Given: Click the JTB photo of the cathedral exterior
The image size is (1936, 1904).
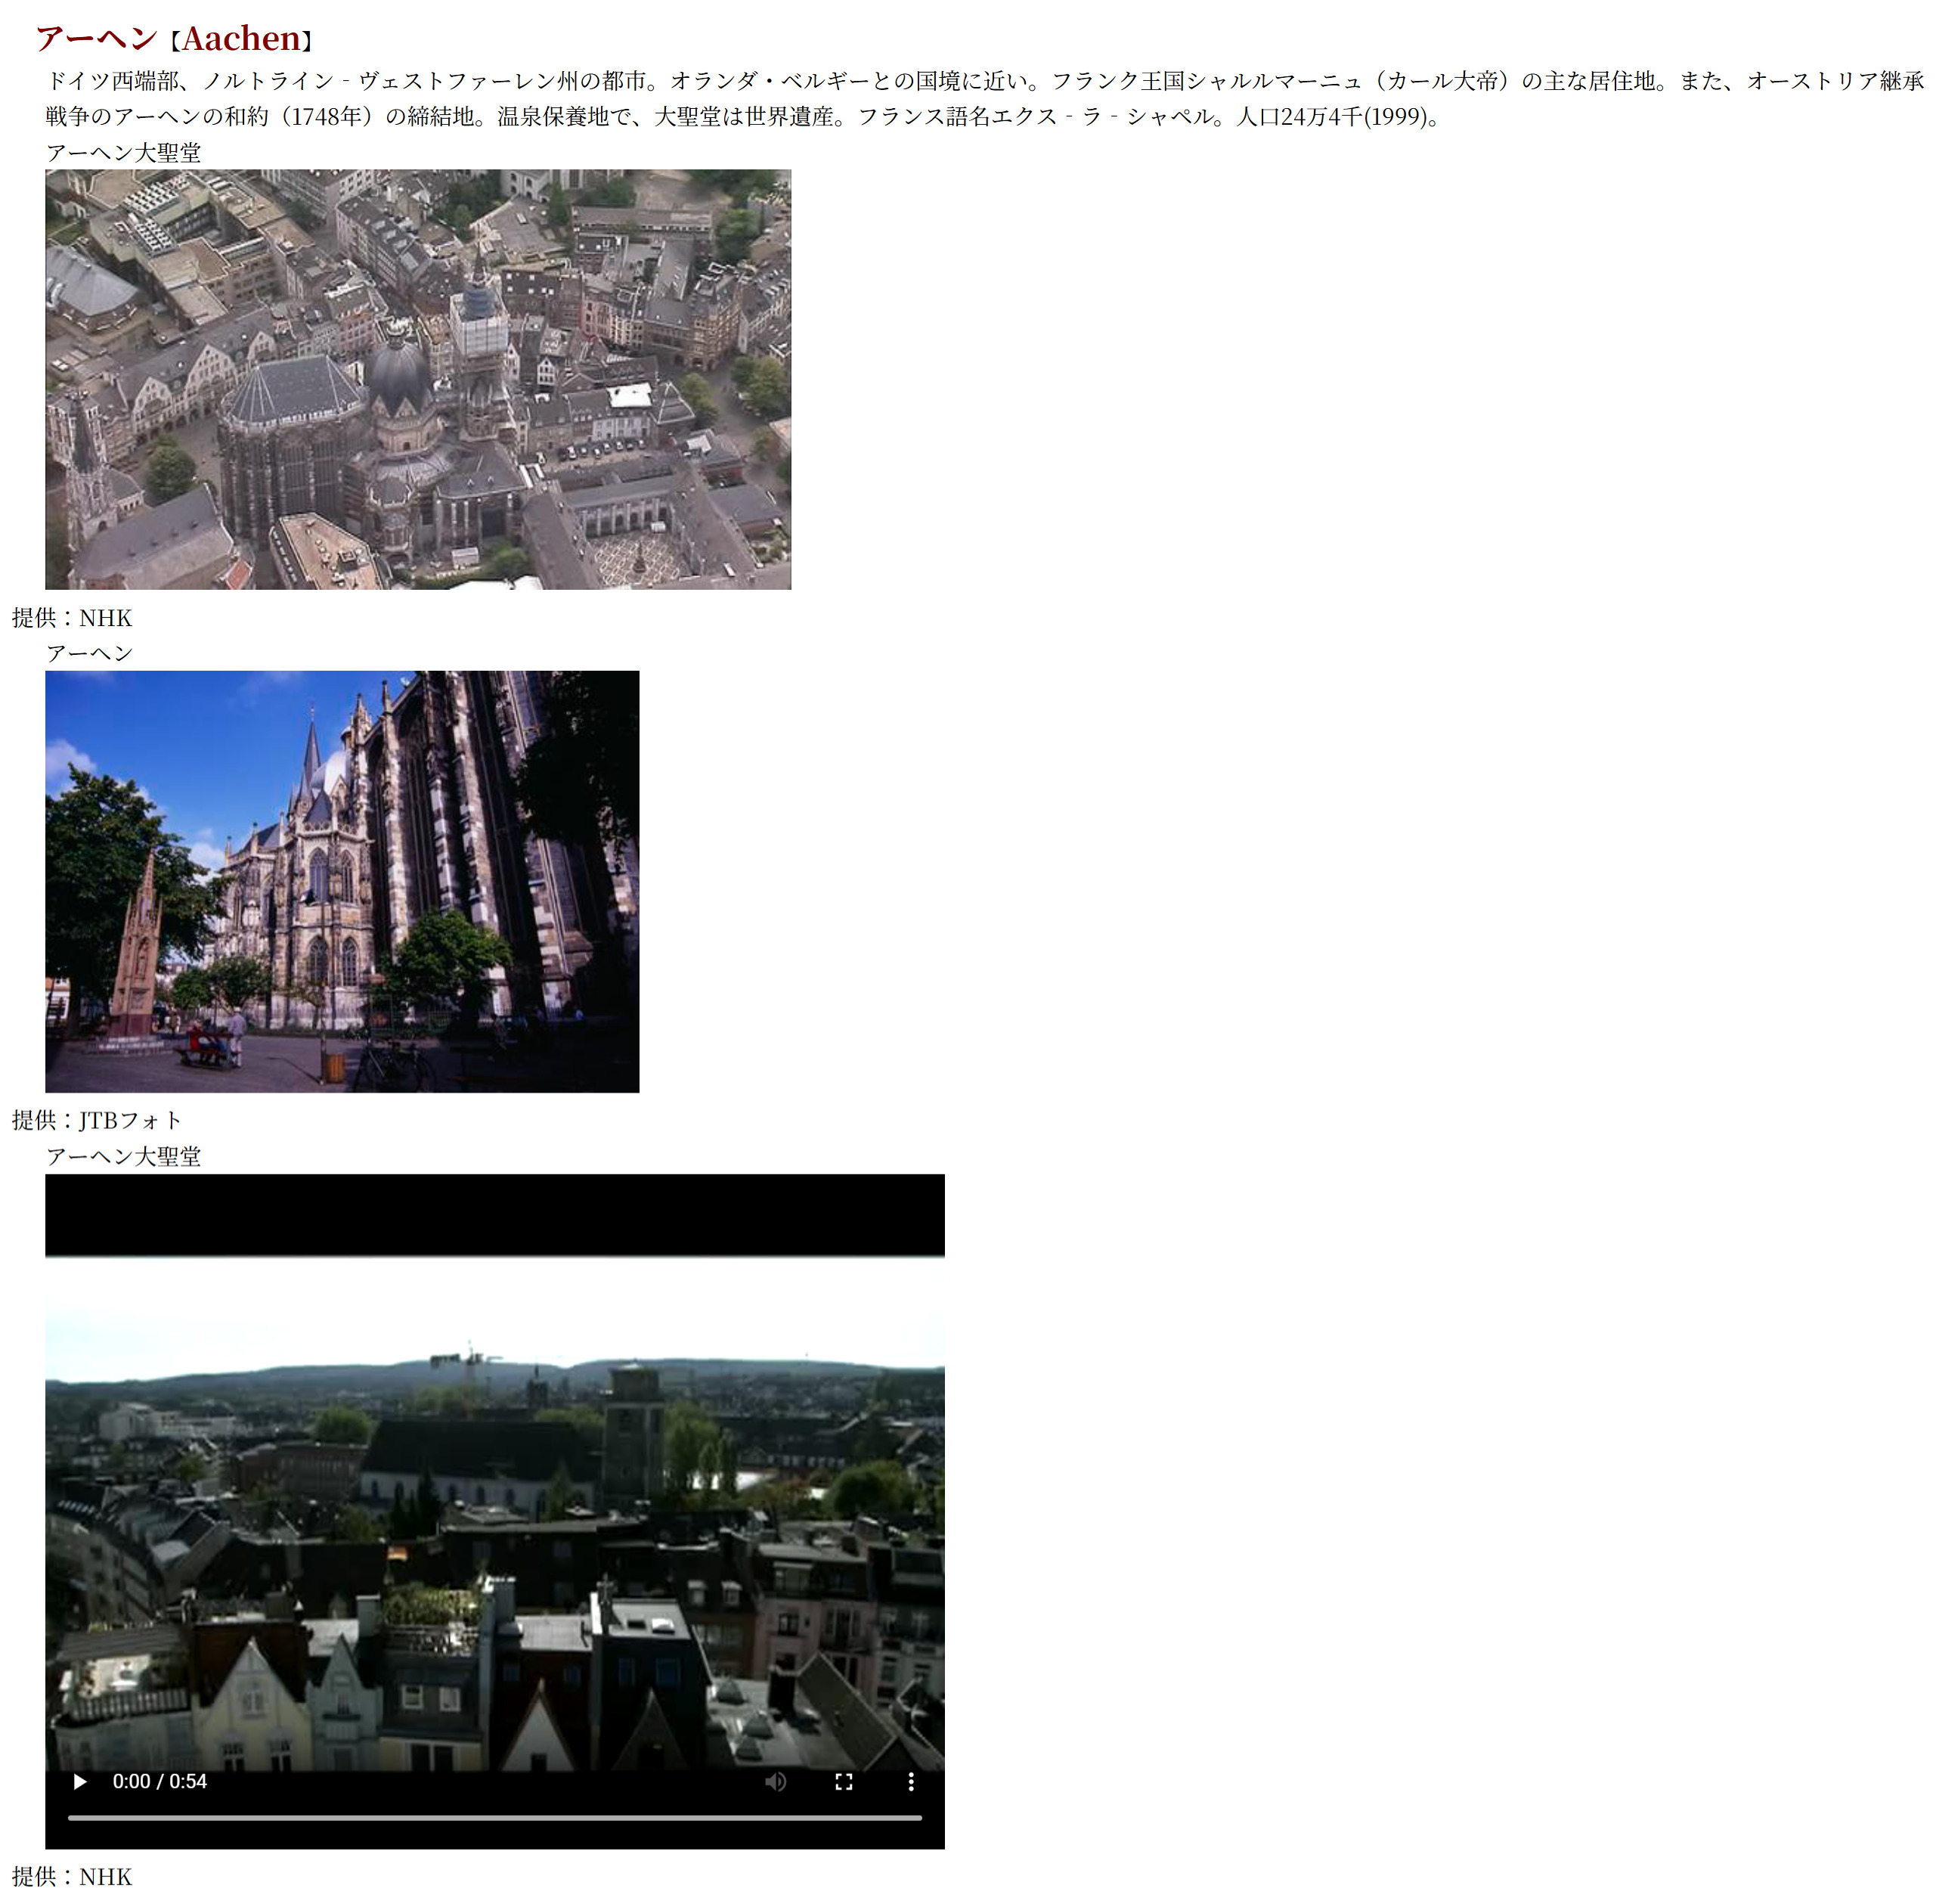Looking at the screenshot, I should pos(342,881).
